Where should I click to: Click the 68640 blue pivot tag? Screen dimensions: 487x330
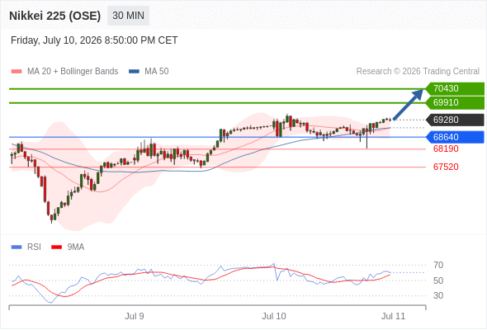[x=455, y=137]
